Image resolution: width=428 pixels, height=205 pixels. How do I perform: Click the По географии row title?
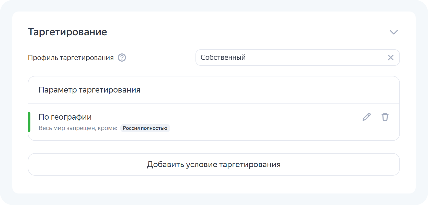pyautogui.click(x=65, y=117)
